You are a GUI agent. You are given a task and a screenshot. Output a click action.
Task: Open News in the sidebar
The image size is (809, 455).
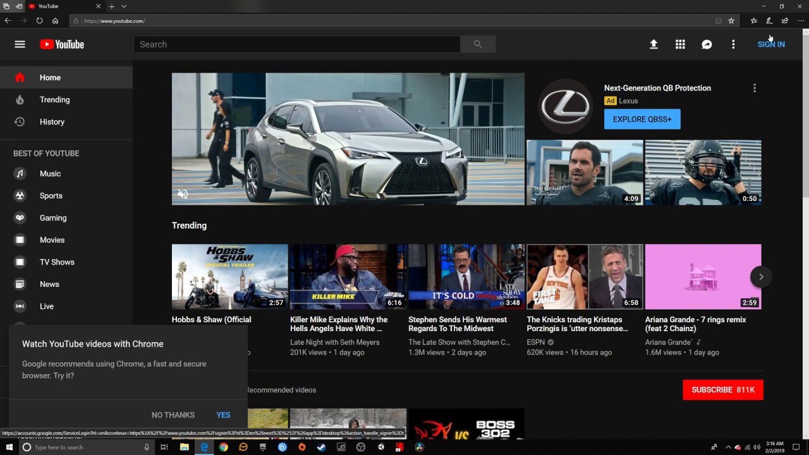[x=66, y=284]
